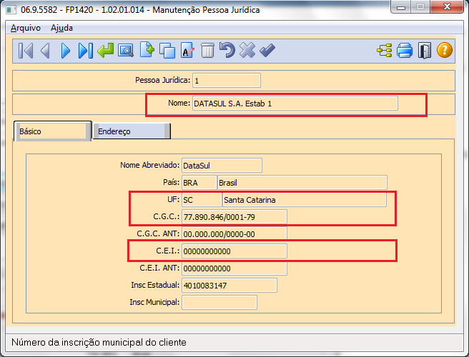469x357 pixels.
Task: Click the cancel X icon
Action: pos(247,50)
